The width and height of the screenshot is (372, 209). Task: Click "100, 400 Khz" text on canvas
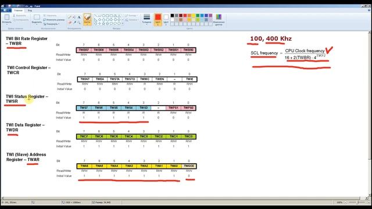pos(271,39)
